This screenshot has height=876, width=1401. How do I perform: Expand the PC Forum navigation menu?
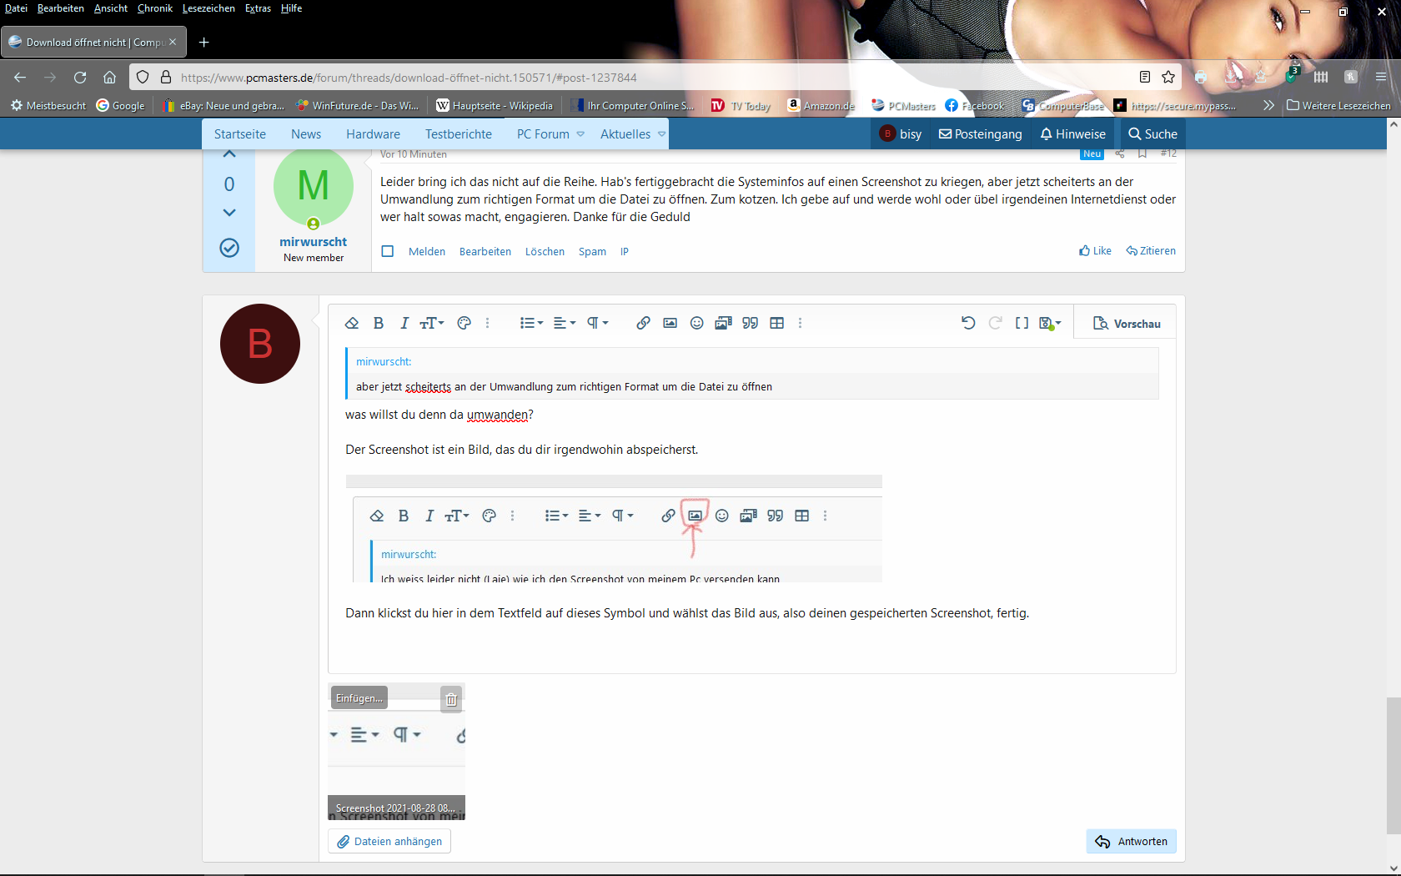[580, 134]
